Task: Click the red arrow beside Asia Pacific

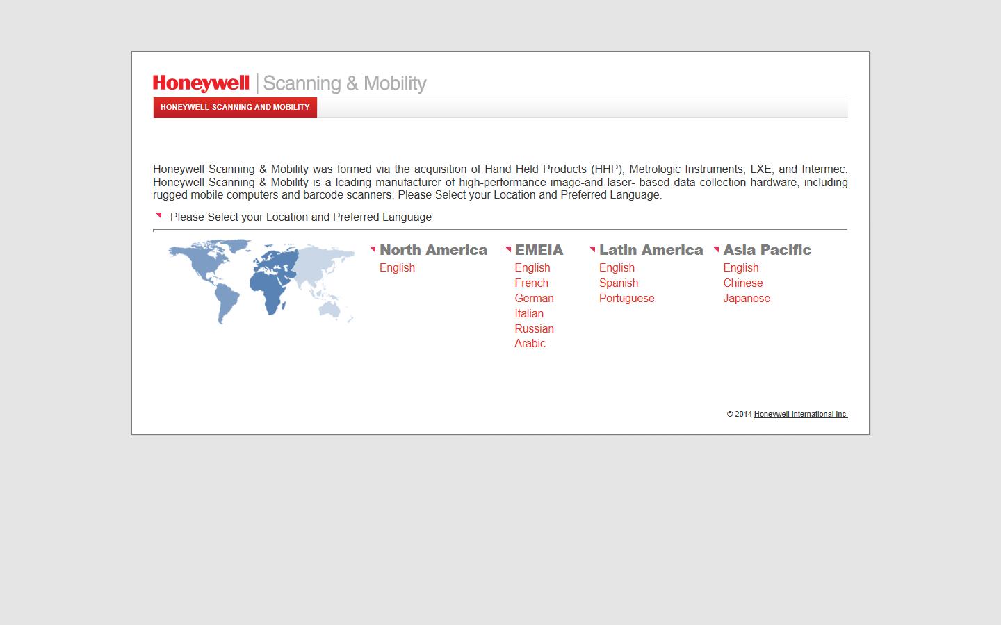Action: [x=717, y=248]
